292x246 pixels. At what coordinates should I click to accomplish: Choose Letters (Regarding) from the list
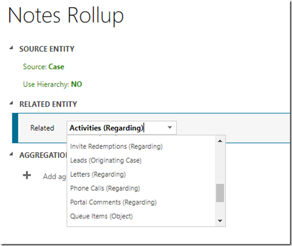(98, 174)
